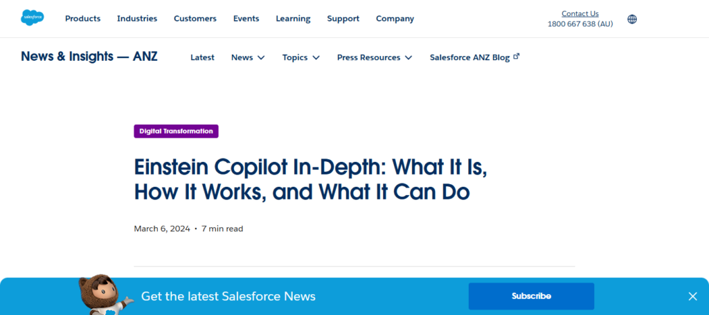The image size is (709, 315).
Task: Expand the News dropdown chevron
Action: click(261, 58)
